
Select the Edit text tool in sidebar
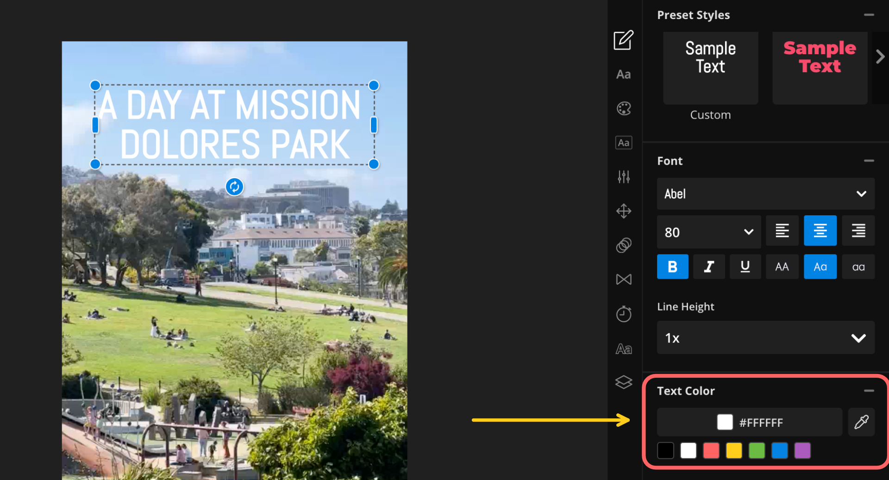coord(624,40)
